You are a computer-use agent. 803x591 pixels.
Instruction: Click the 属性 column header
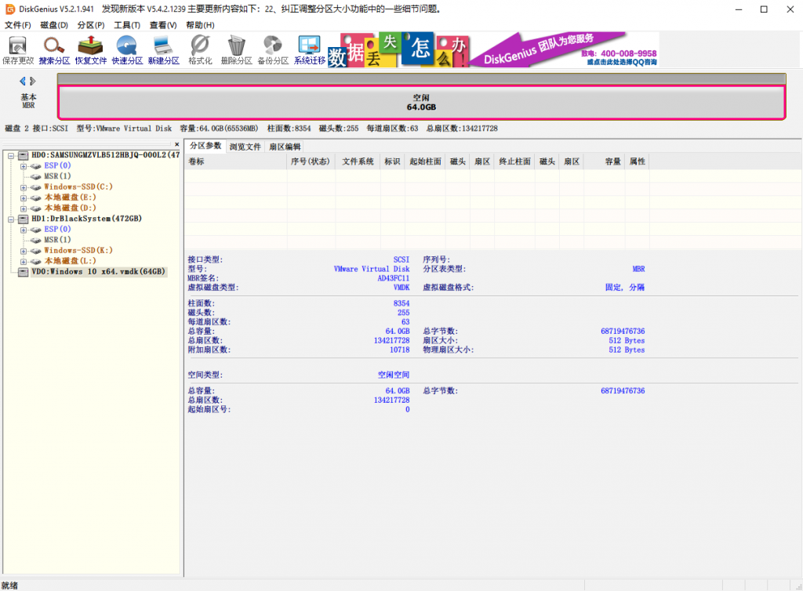[637, 161]
